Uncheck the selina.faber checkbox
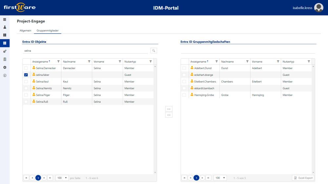The image size is (328, 184). 26,75
